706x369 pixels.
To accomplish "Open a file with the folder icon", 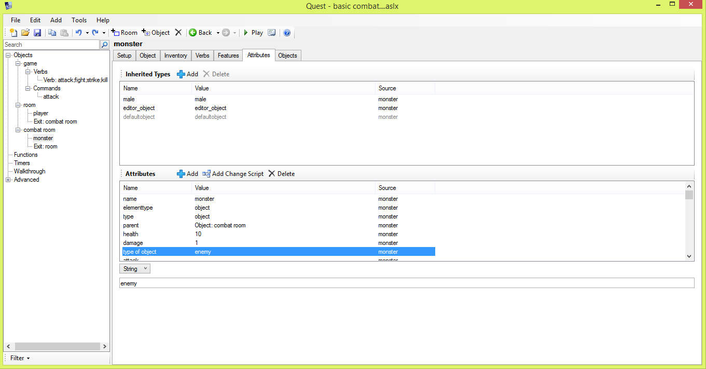I will tap(25, 33).
